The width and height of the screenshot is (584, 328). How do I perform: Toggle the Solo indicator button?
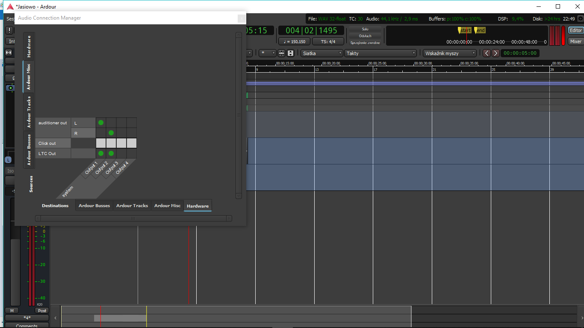365,29
